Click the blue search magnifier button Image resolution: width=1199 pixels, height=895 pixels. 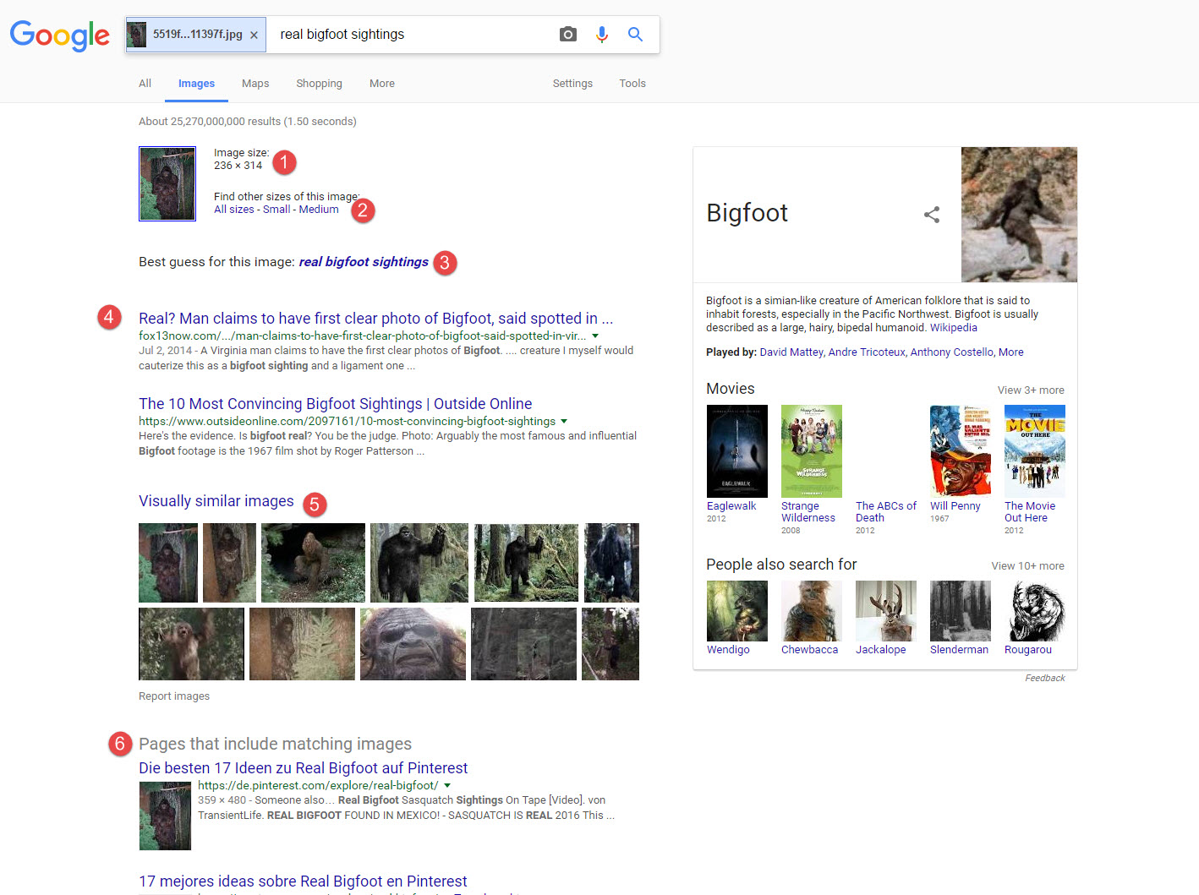click(x=635, y=34)
